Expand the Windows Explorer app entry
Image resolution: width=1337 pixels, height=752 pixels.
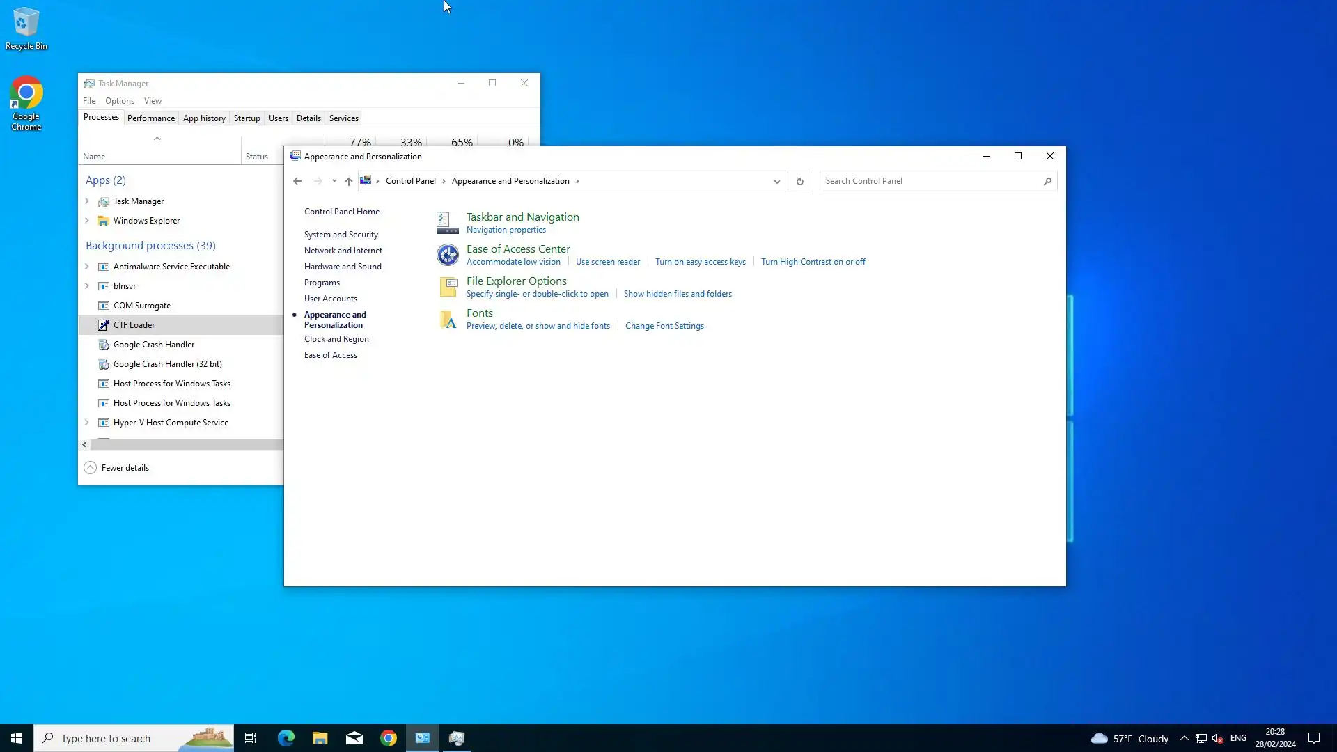87,221
